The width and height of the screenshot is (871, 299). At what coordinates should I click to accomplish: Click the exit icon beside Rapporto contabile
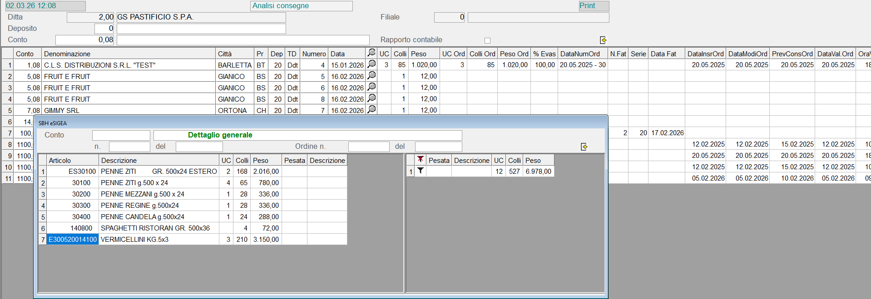point(603,40)
